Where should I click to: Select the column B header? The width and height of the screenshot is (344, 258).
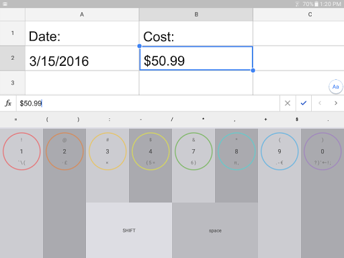[x=196, y=15]
